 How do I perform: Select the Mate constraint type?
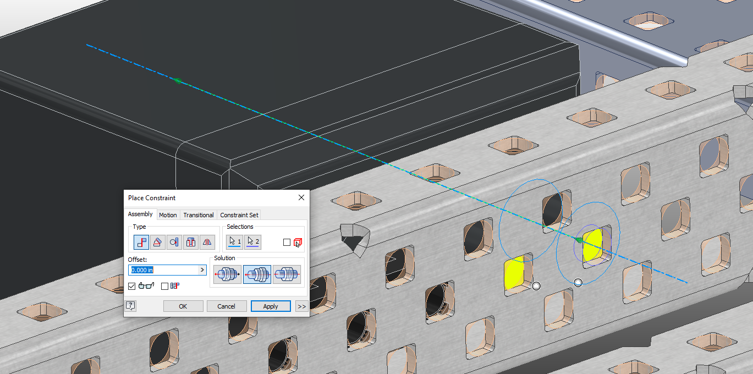pos(141,241)
